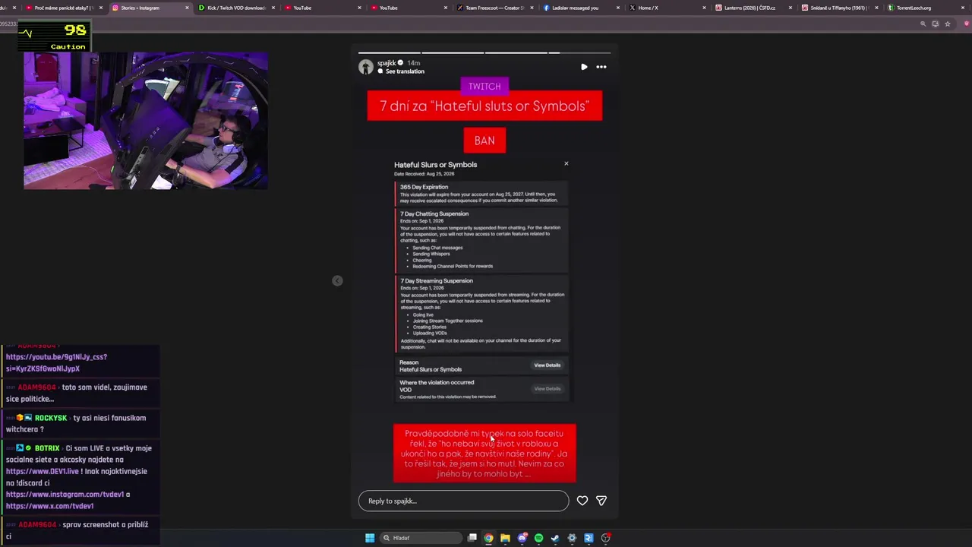Go to the previous story with the left arrow

coord(337,281)
